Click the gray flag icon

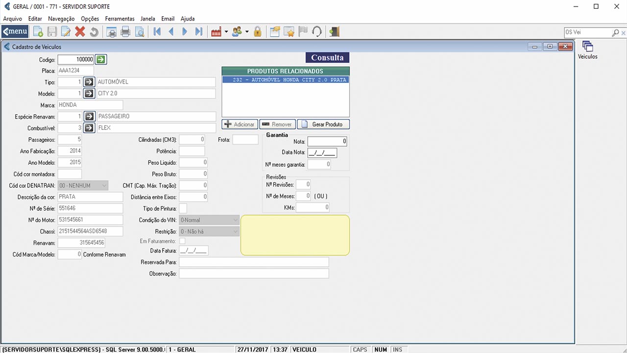pyautogui.click(x=303, y=32)
